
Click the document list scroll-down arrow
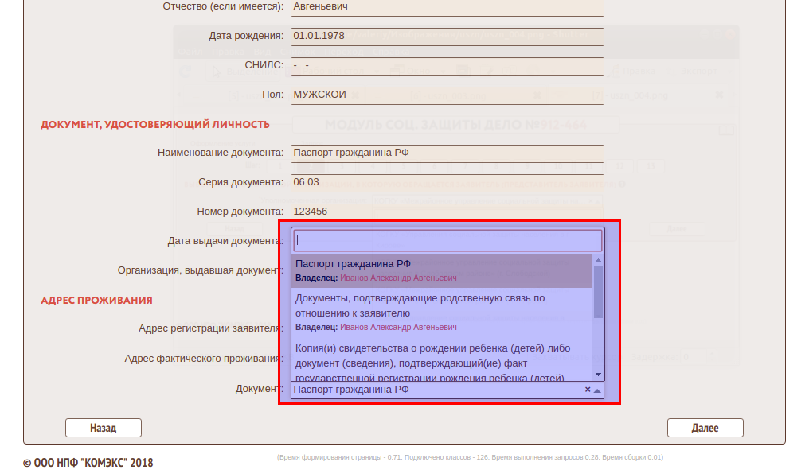598,375
